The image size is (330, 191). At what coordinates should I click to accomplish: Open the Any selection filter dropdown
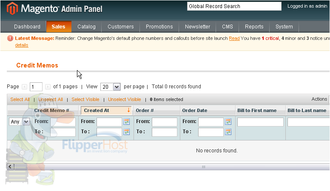click(19, 122)
